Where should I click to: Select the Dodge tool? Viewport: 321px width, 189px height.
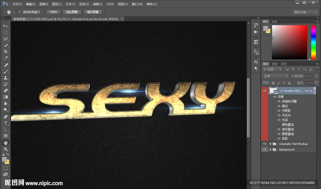(6, 110)
